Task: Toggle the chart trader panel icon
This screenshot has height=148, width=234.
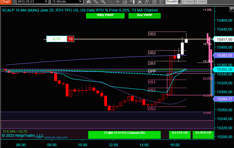Action: pos(132,1)
